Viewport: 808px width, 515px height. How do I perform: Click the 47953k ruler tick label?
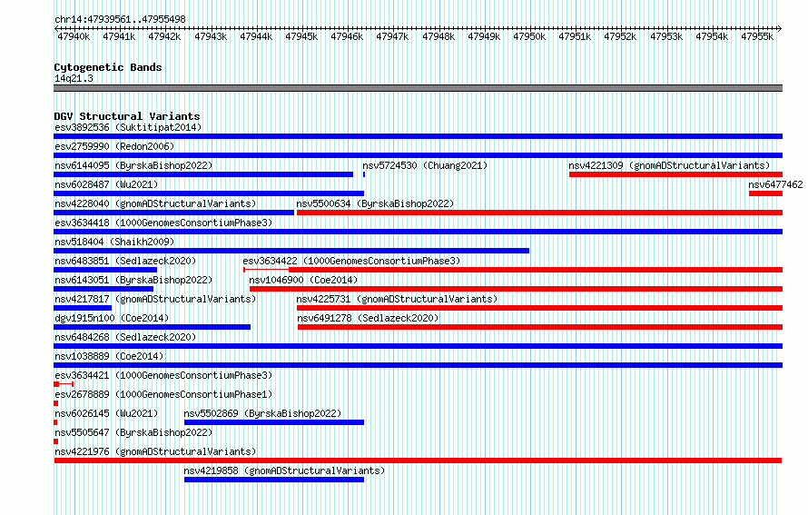point(665,36)
